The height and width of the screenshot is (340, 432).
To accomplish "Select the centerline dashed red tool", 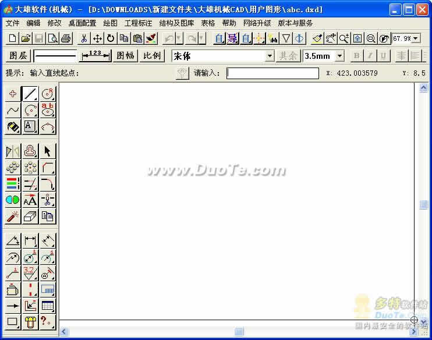I will (x=30, y=289).
